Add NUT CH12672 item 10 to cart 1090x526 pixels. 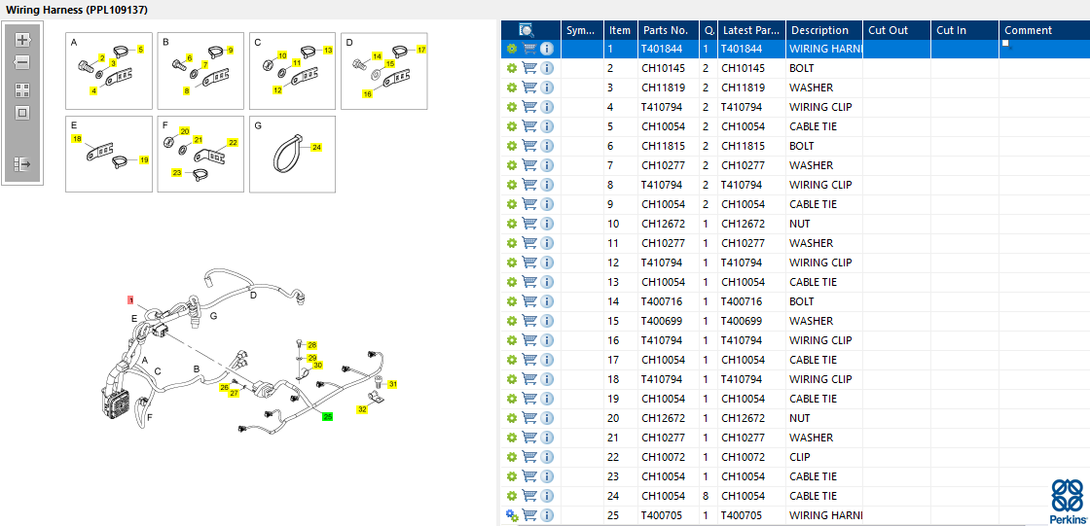[529, 224]
